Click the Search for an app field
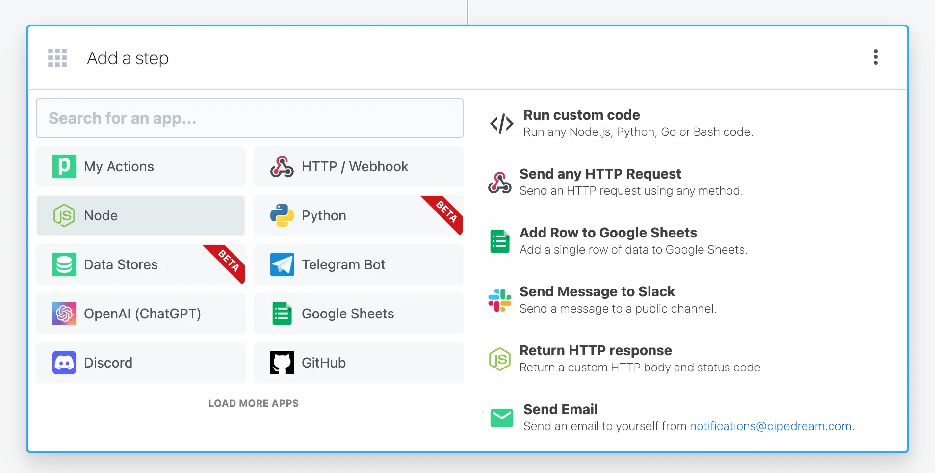This screenshot has width=935, height=473. pos(249,118)
